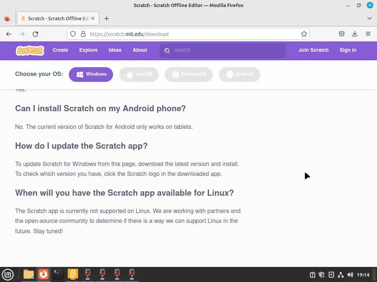The width and height of the screenshot is (377, 282).
Task: Click the URL address bar
Action: click(x=188, y=34)
